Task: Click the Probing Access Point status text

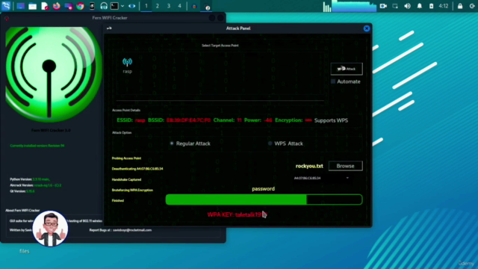Action: pyautogui.click(x=126, y=158)
